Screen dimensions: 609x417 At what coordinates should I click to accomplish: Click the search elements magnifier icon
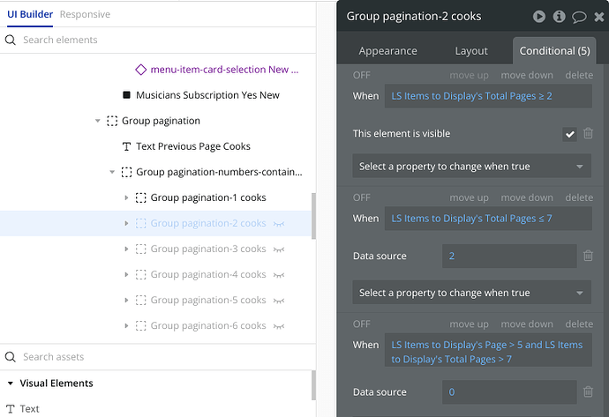click(x=11, y=40)
